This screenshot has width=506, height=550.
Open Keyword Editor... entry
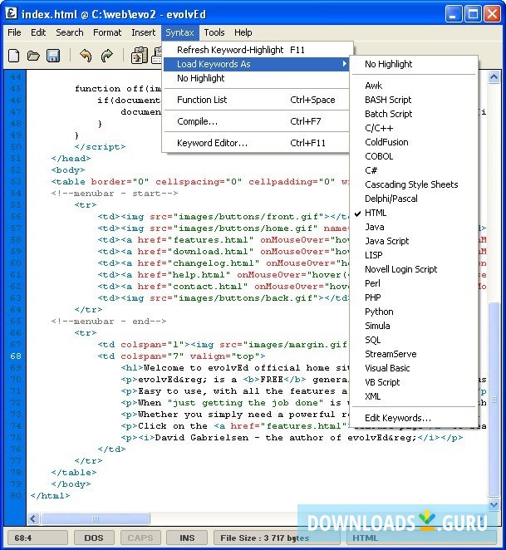(x=256, y=143)
